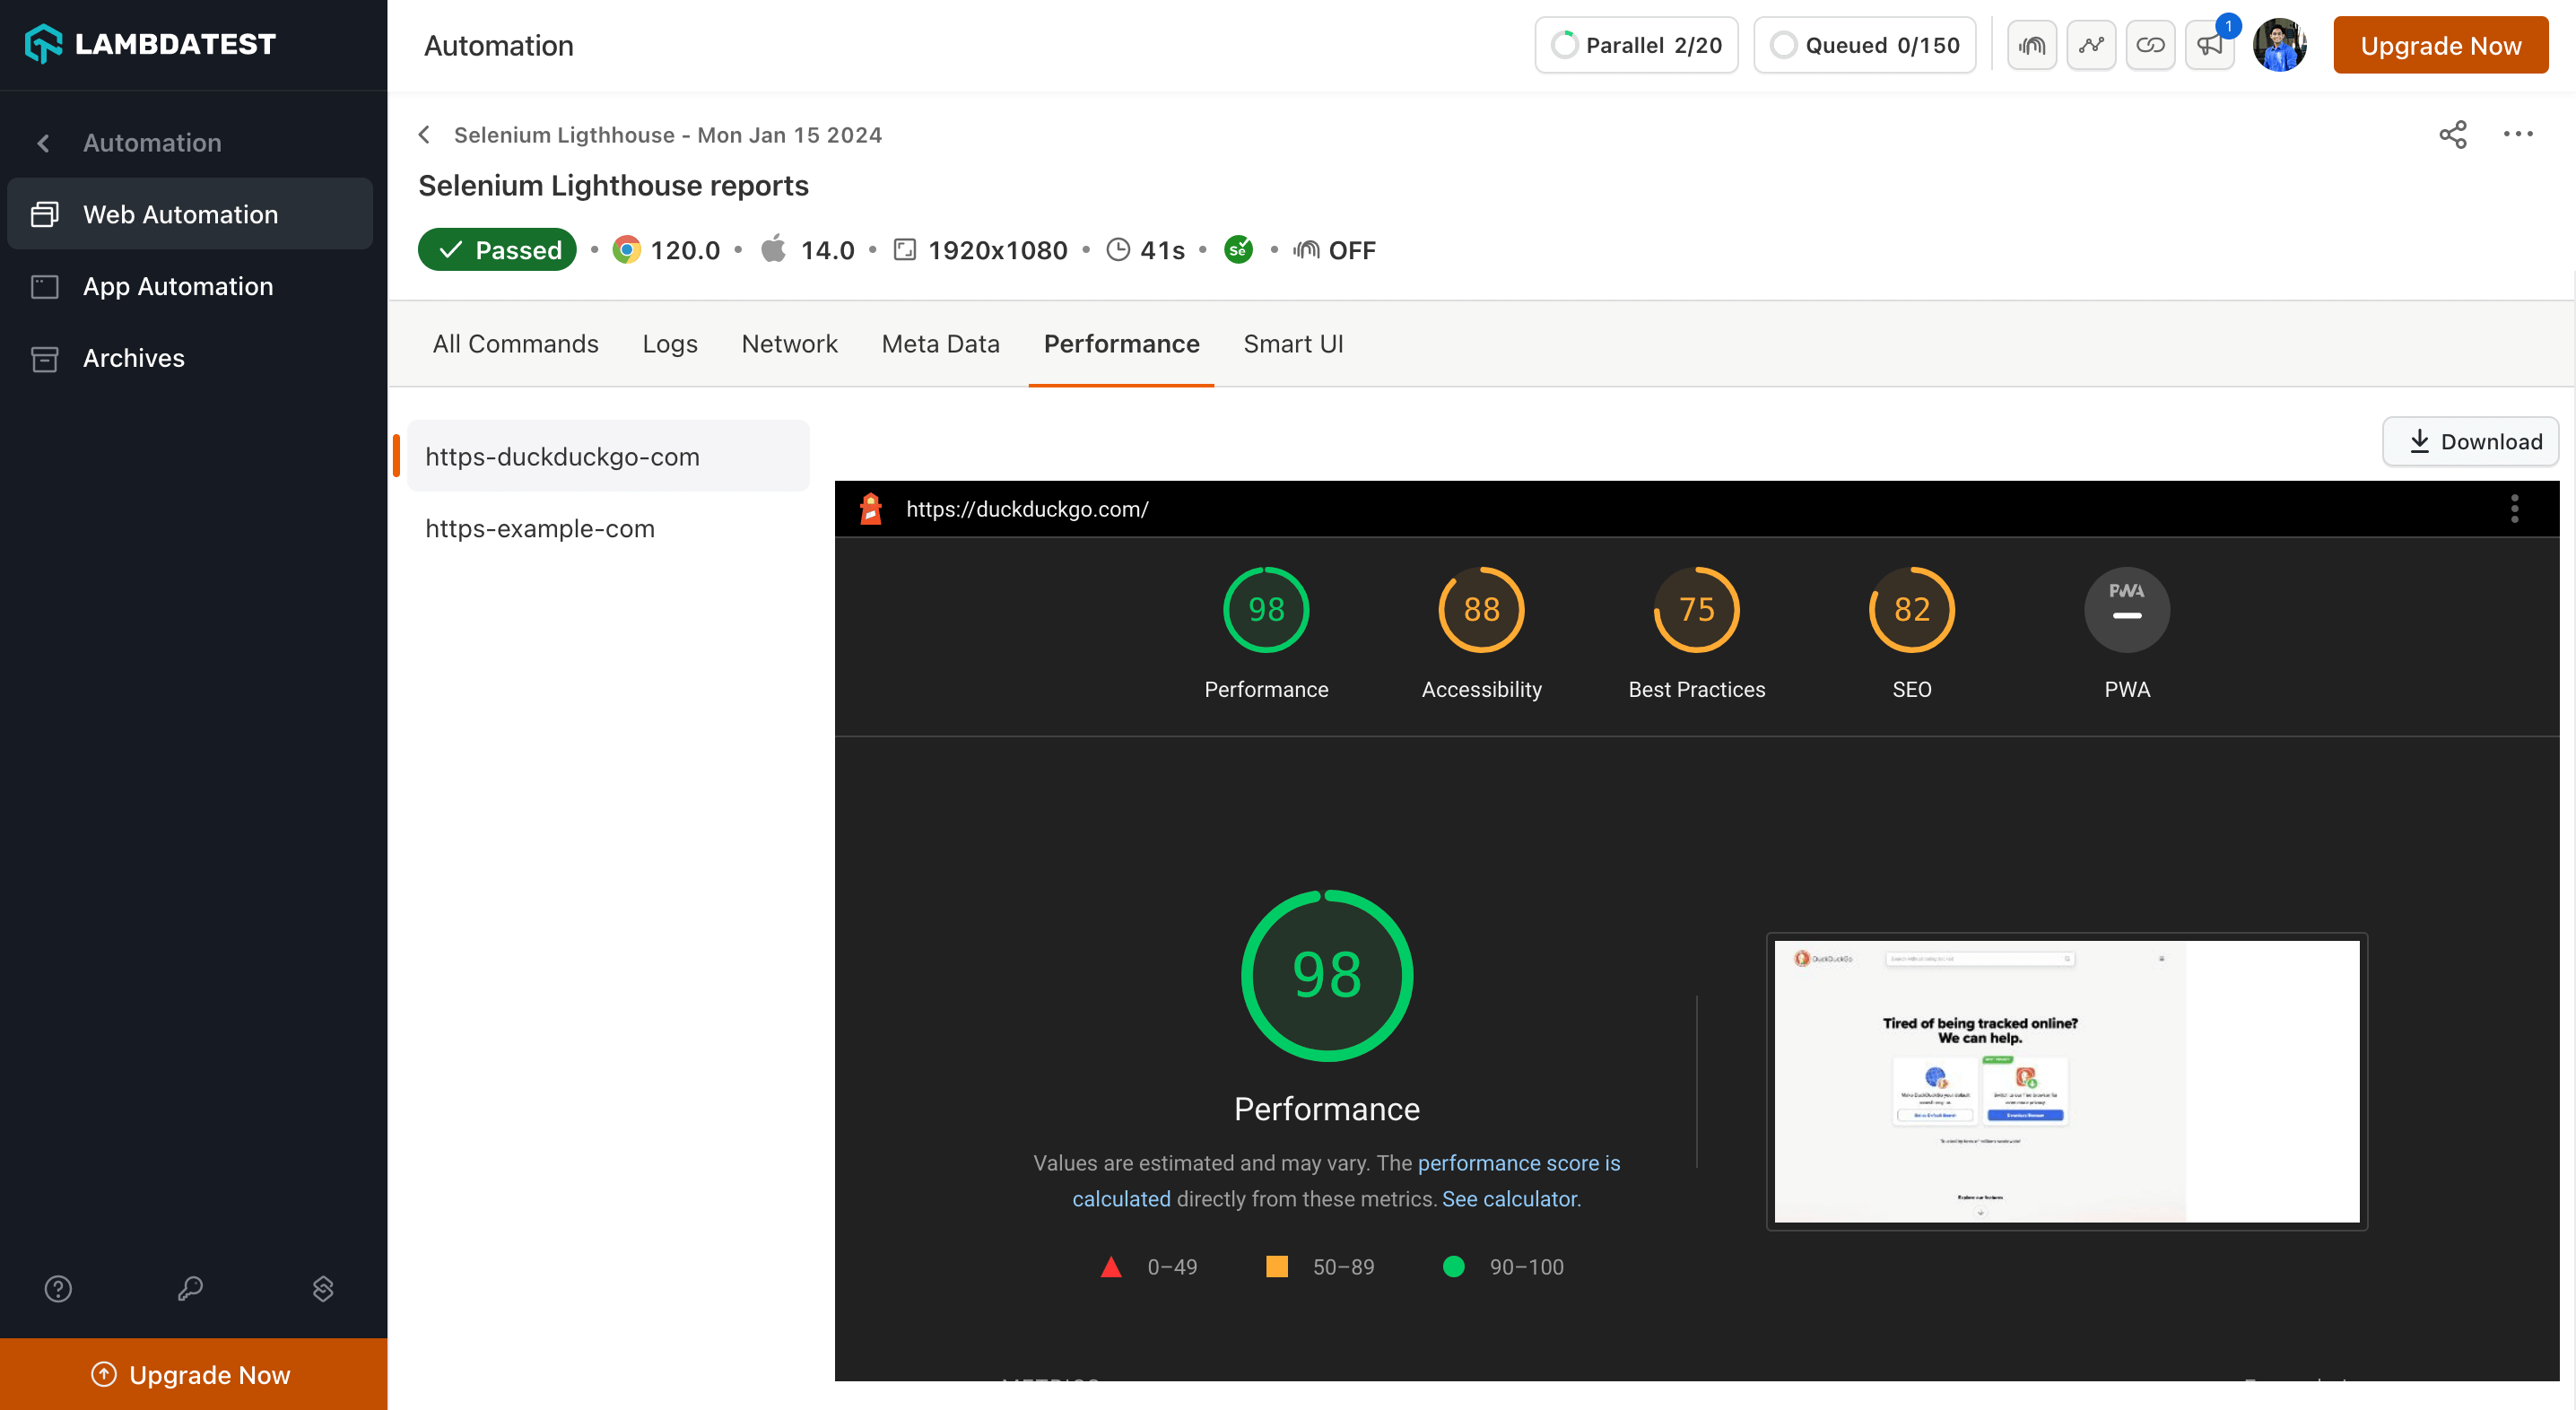Open the announcements megaphone icon

coord(2209,45)
